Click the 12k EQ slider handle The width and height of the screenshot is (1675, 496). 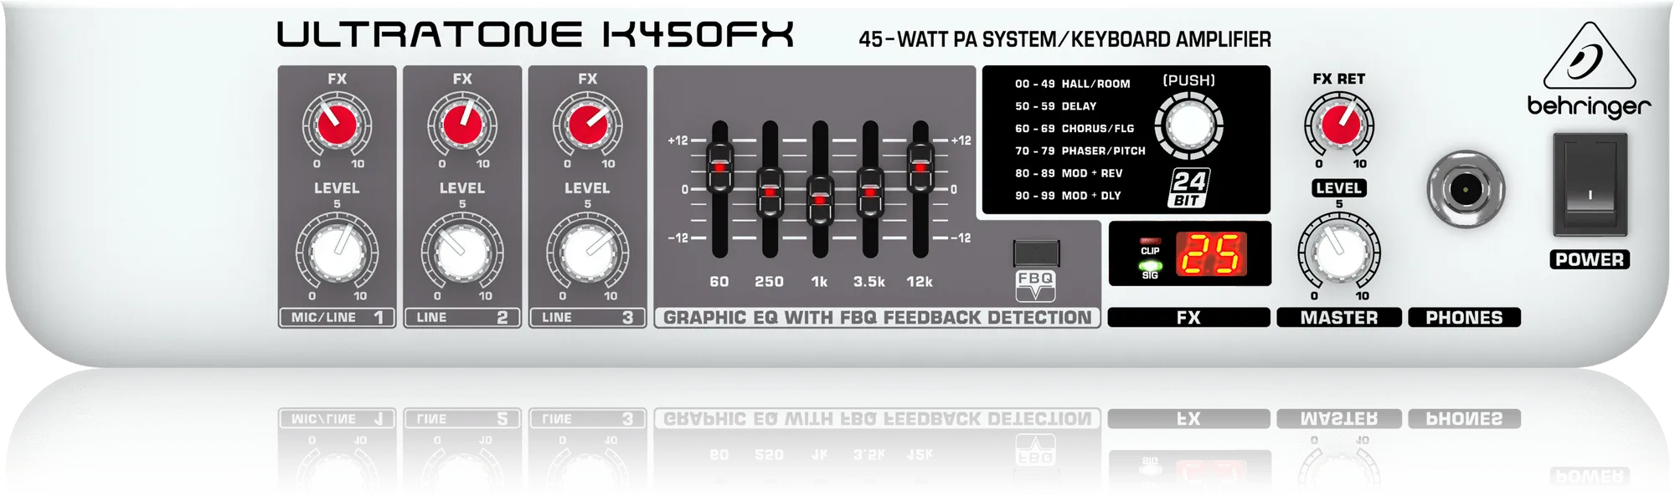920,167
